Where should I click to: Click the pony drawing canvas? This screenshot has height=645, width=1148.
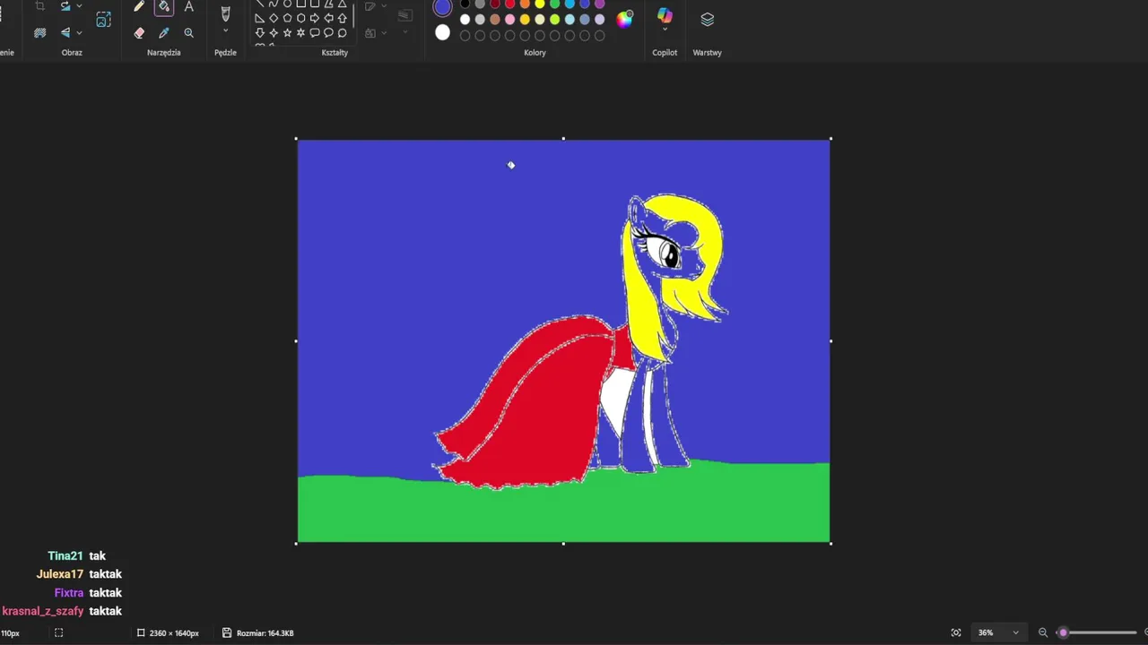click(563, 340)
